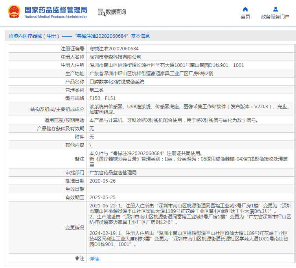The width and height of the screenshot is (296, 268).
Task: Click the 无 value for 产品储存条件及有效期
Action: [x=92, y=129]
